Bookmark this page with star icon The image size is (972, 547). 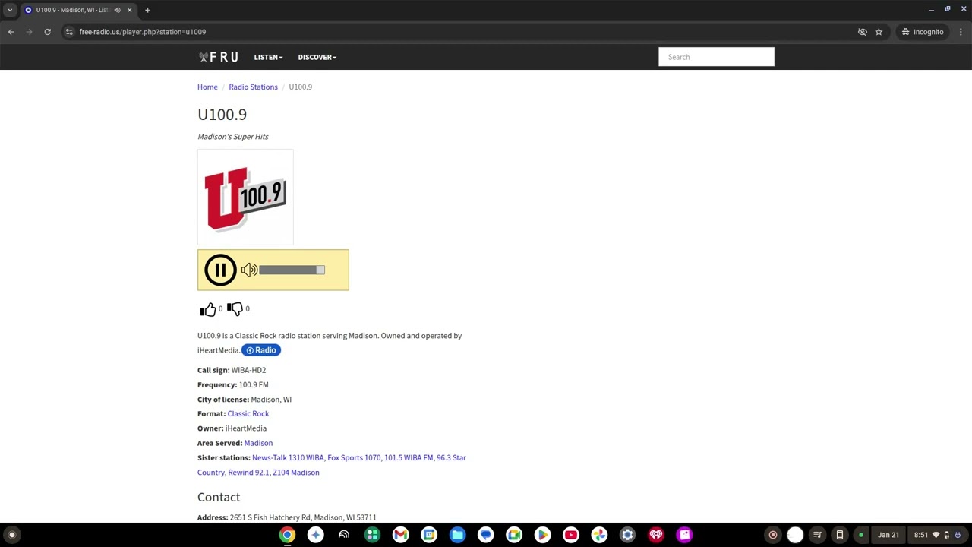[x=879, y=32]
